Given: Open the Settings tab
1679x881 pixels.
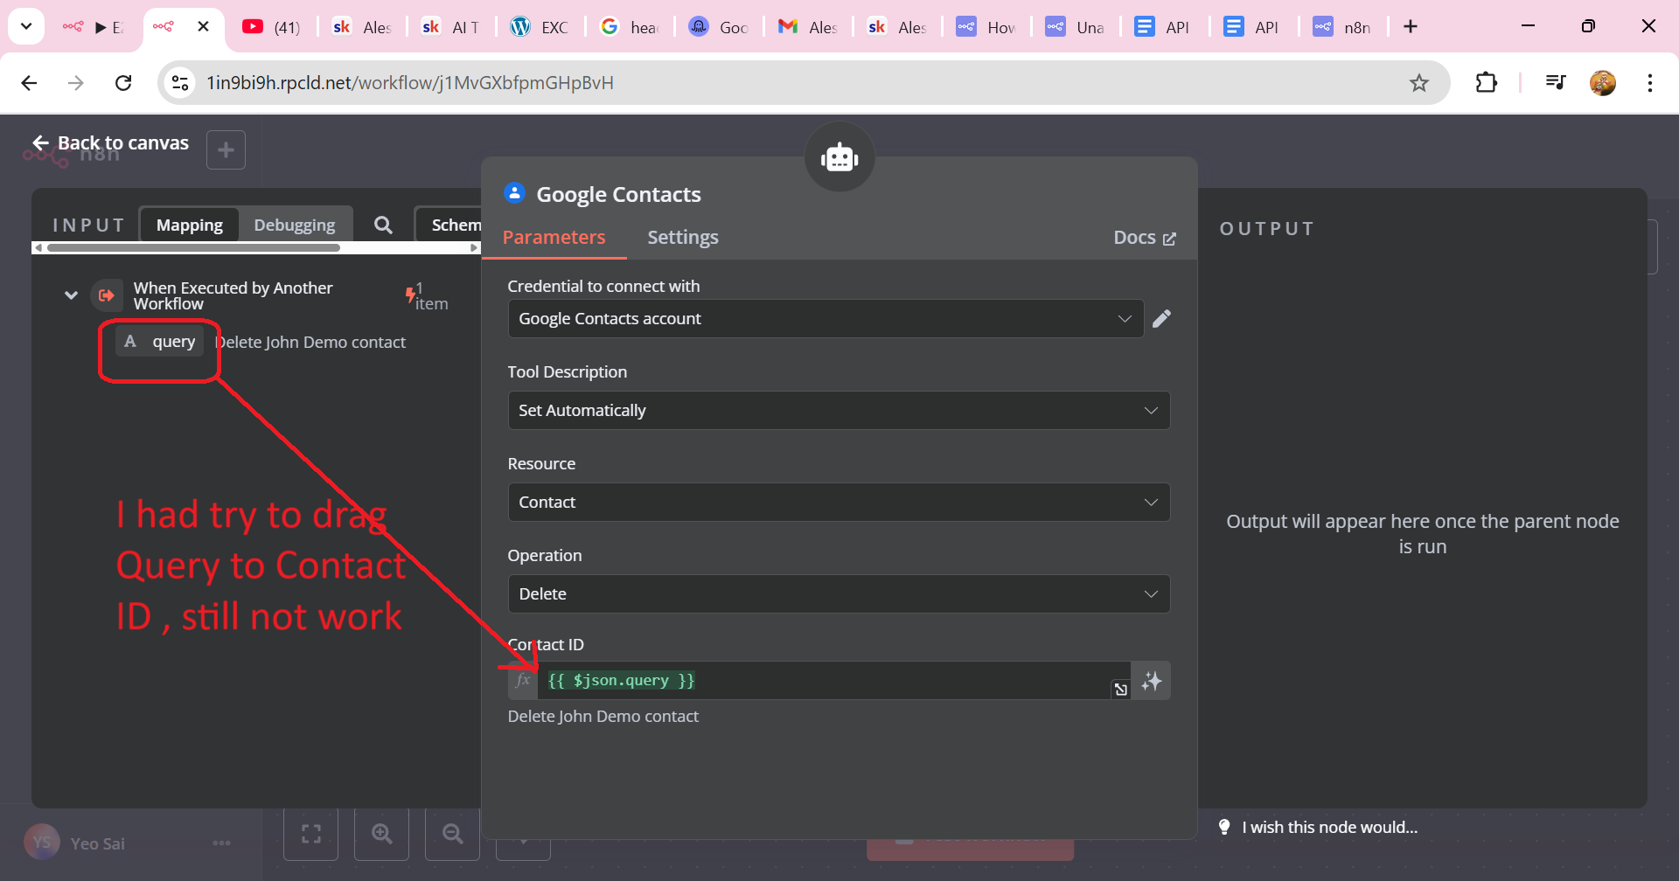Looking at the screenshot, I should (x=683, y=237).
